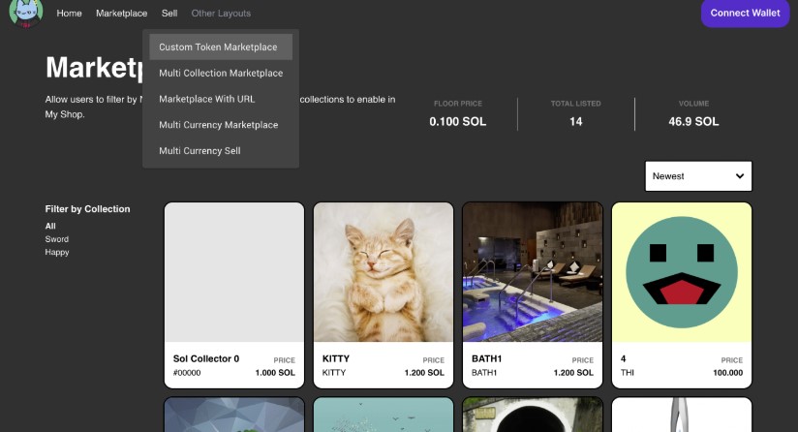Open the KITTY kitten image

pyautogui.click(x=384, y=272)
